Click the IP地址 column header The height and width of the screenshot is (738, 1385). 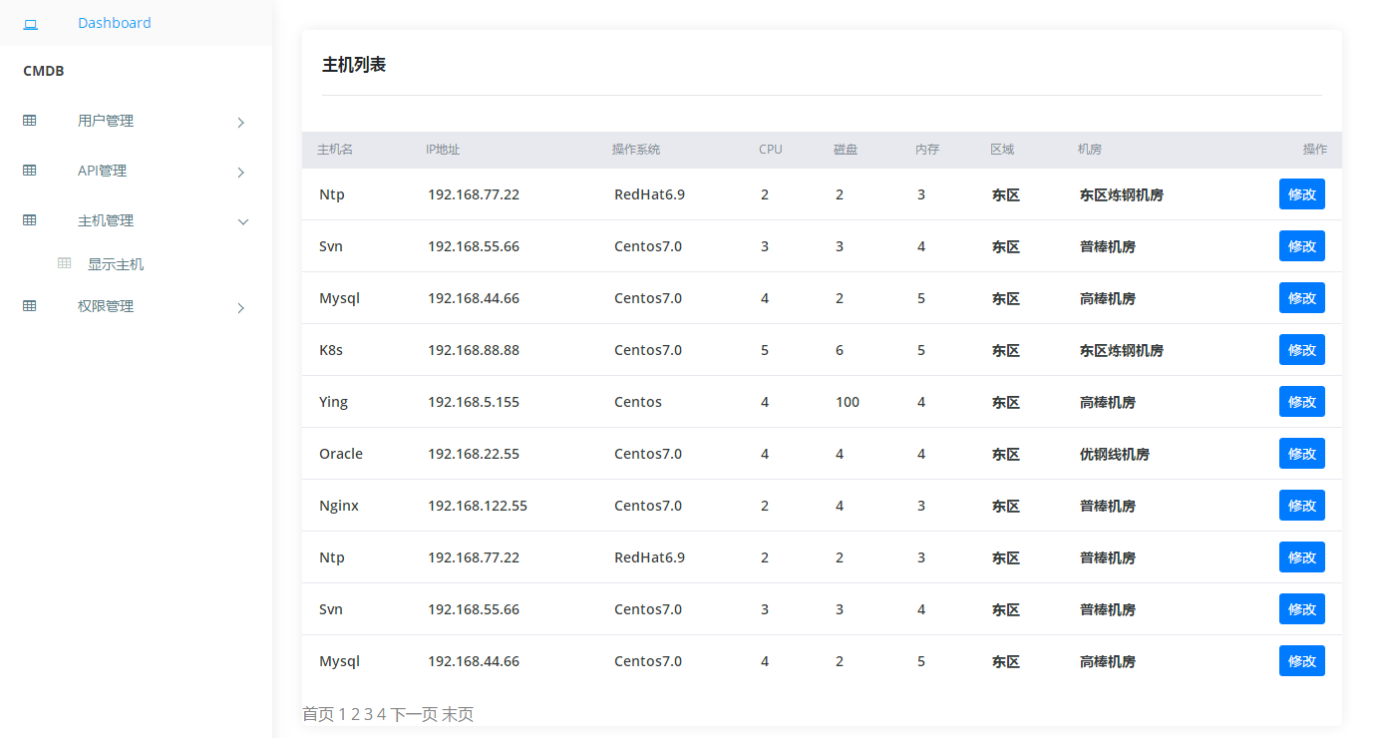pyautogui.click(x=443, y=150)
